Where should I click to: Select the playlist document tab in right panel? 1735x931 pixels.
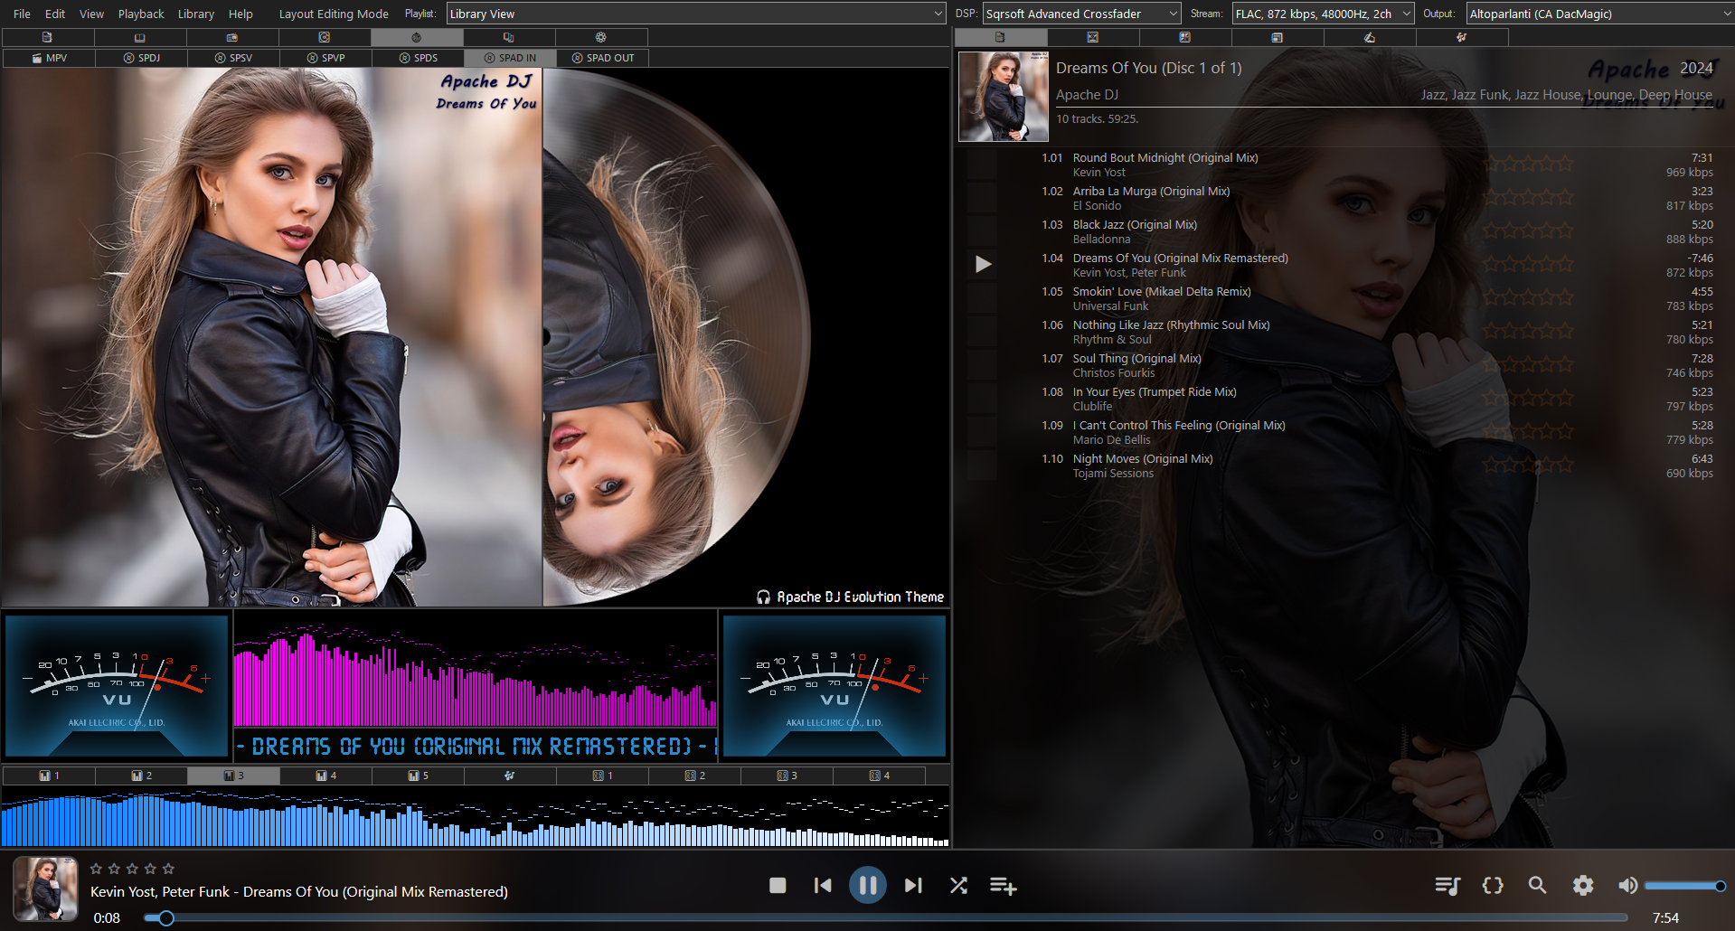pos(1001,37)
